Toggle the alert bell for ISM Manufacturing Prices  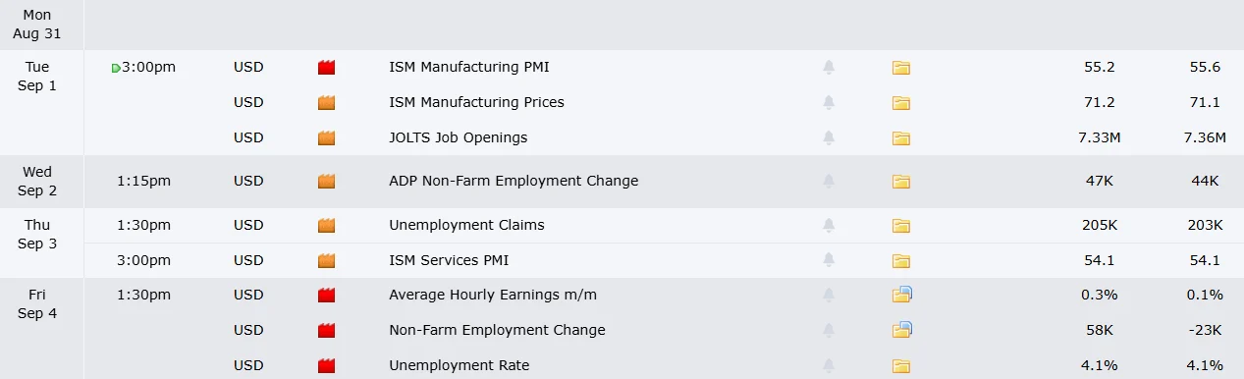coord(829,102)
